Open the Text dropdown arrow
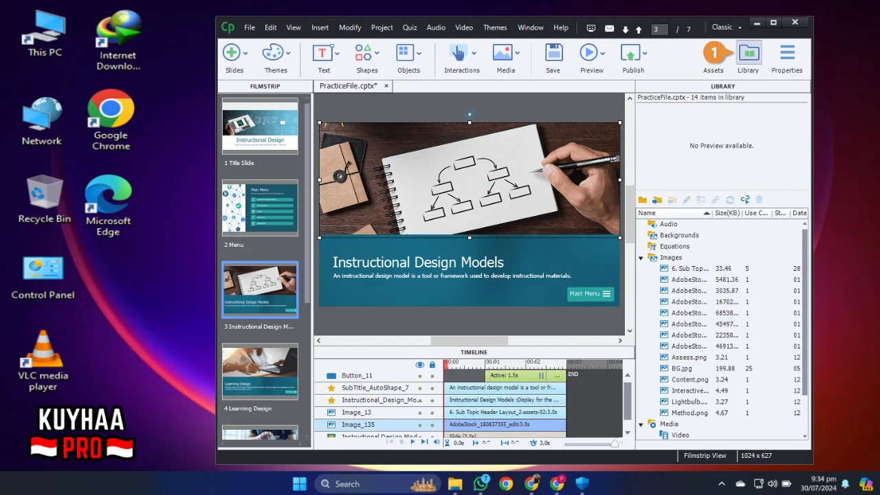This screenshot has height=495, width=880. 336,54
